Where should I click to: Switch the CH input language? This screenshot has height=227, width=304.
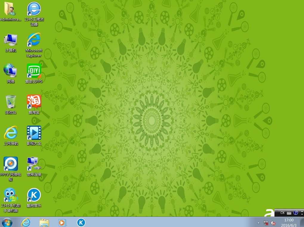point(283,213)
